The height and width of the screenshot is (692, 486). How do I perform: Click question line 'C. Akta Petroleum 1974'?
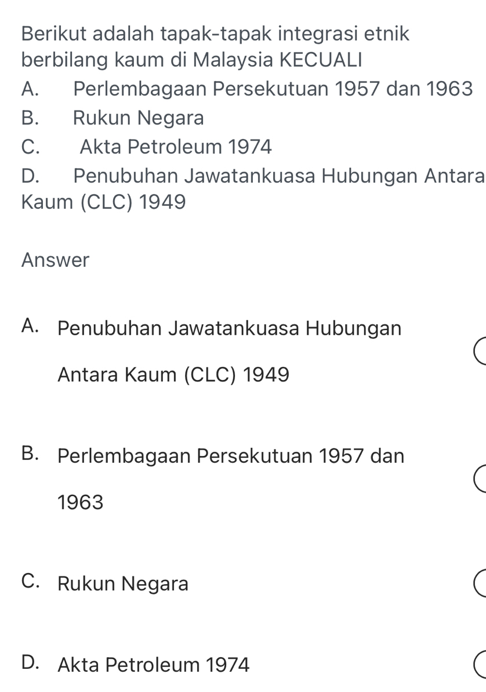(146, 147)
